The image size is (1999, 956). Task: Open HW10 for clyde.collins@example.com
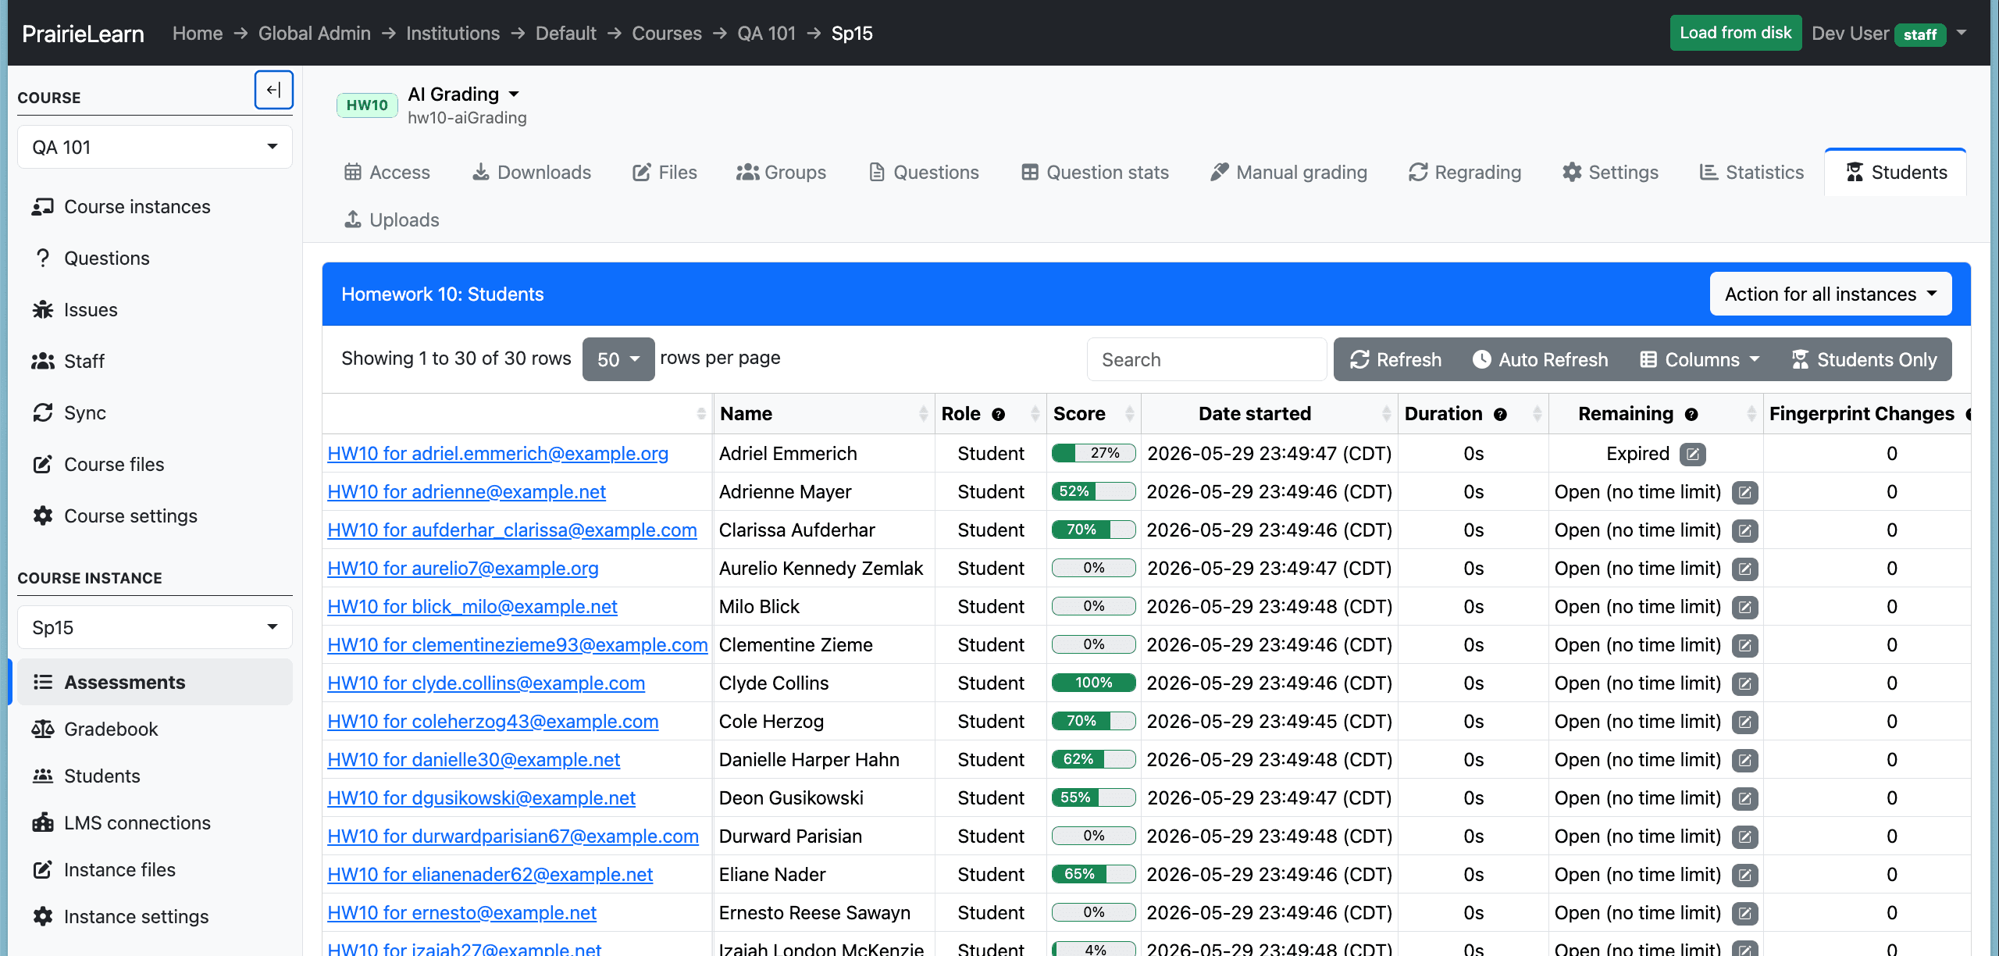point(486,683)
